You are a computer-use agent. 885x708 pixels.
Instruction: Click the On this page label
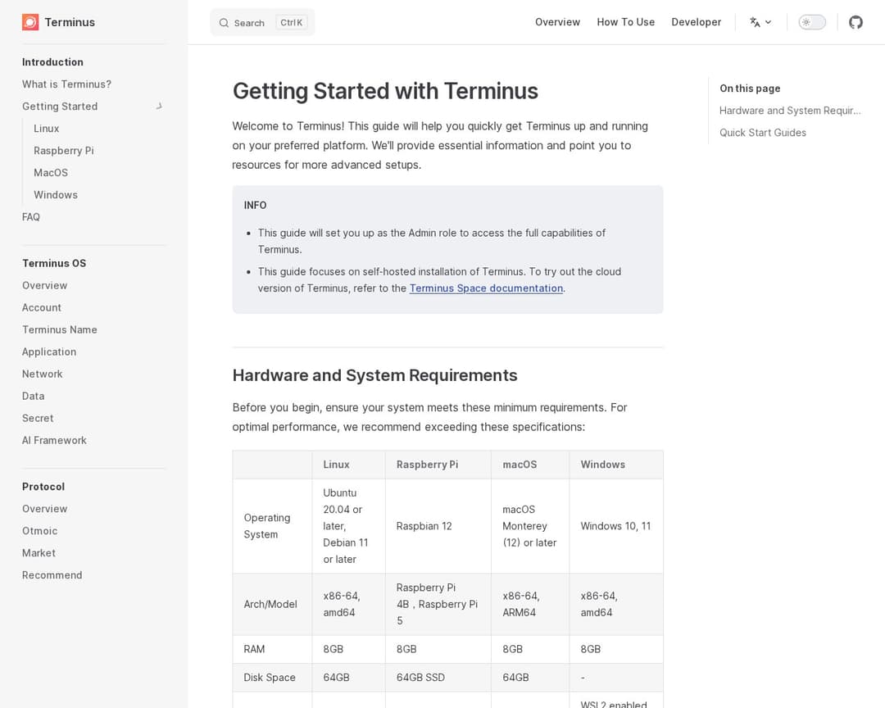[x=750, y=88]
